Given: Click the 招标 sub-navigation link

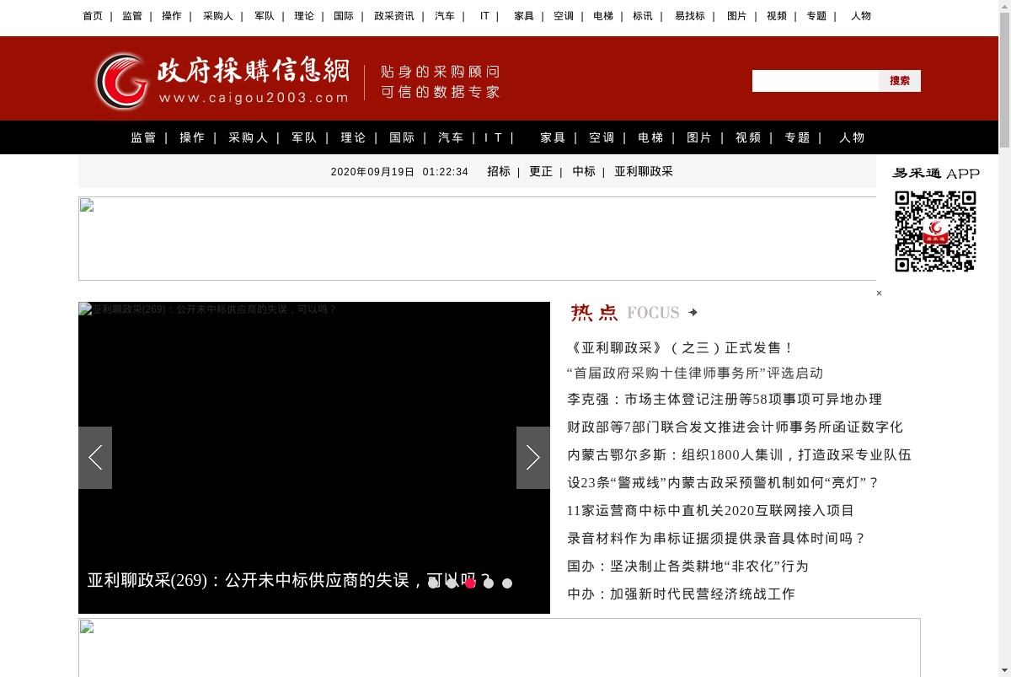Looking at the screenshot, I should (x=499, y=171).
